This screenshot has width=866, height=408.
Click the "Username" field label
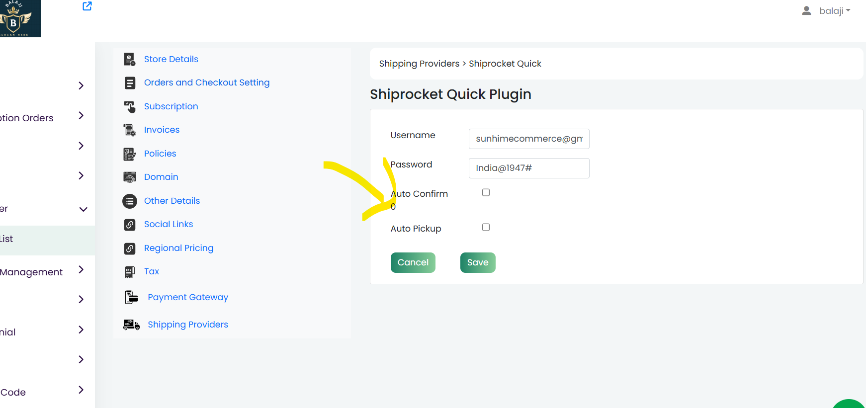pyautogui.click(x=413, y=135)
